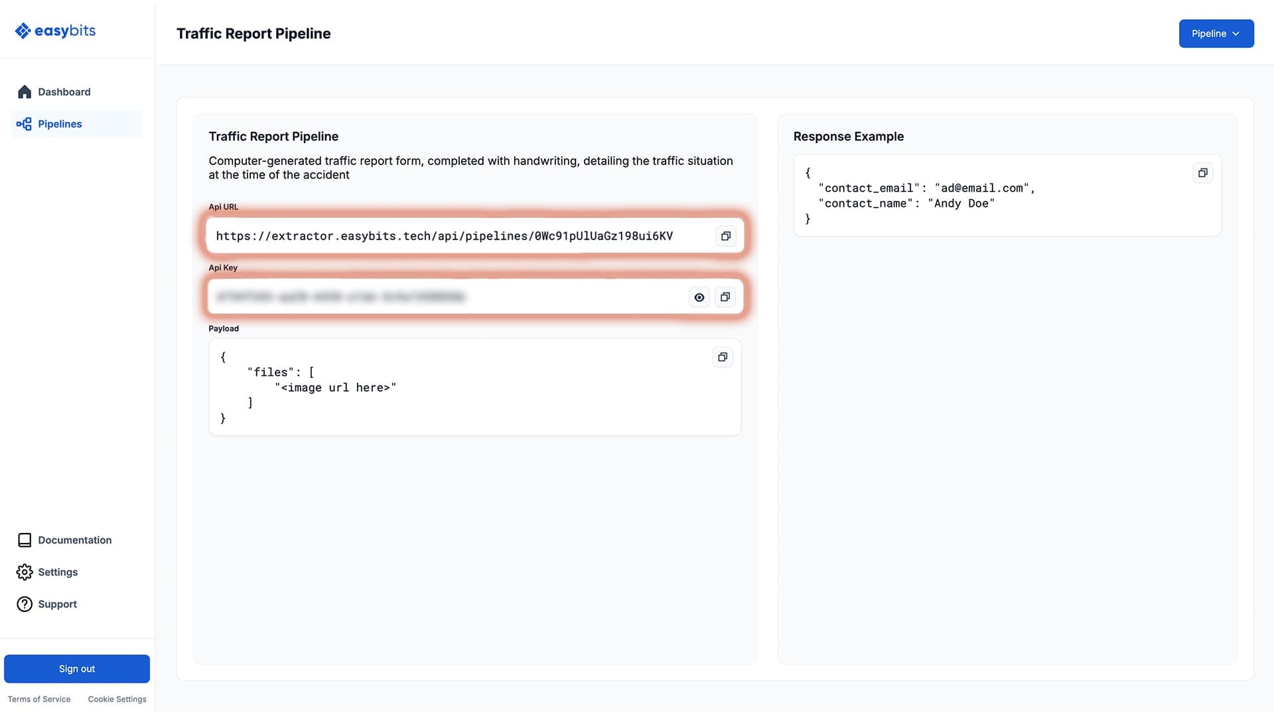Select Pipelines menu item

pos(60,124)
